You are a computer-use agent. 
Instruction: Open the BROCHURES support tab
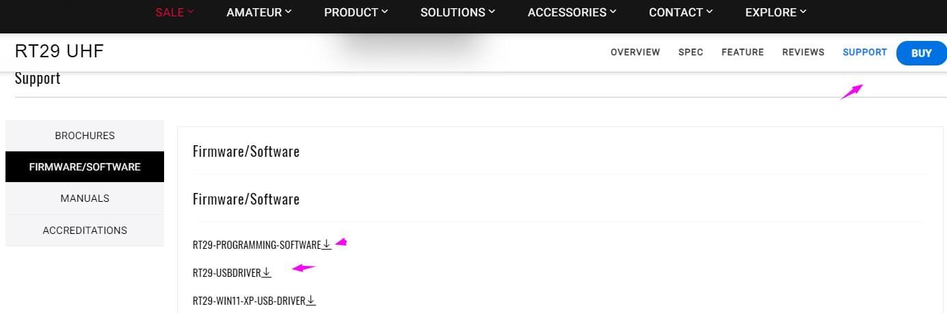(85, 136)
